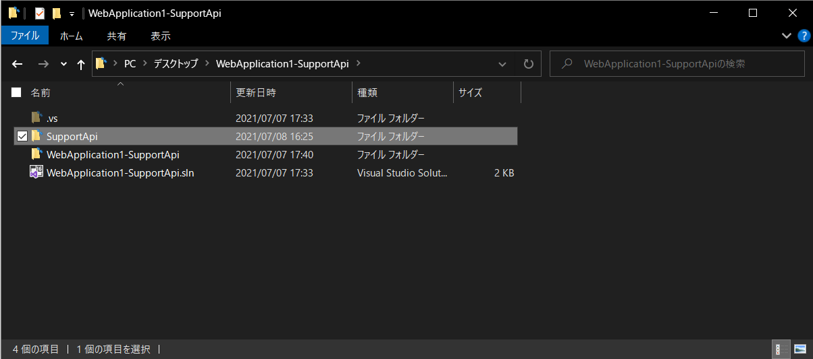Expand the chevron after デスクトップ in breadcrumb
This screenshot has height=359, width=813.
(x=207, y=64)
